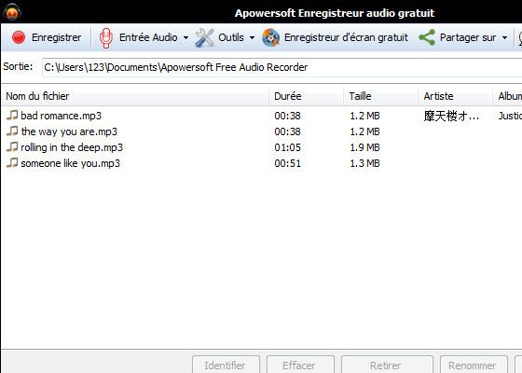522x373 pixels.
Task: Click the red microphone icon
Action: 106,38
